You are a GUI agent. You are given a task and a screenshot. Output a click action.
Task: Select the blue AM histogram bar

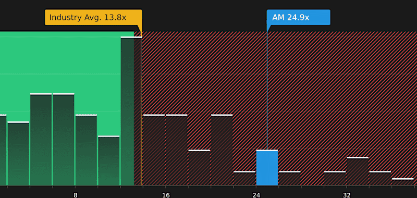coord(267,168)
